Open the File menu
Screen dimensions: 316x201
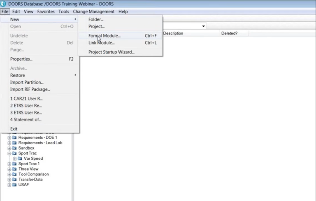tap(5, 12)
